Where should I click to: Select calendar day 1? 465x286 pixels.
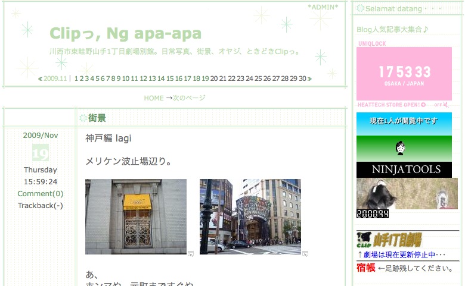pos(76,78)
